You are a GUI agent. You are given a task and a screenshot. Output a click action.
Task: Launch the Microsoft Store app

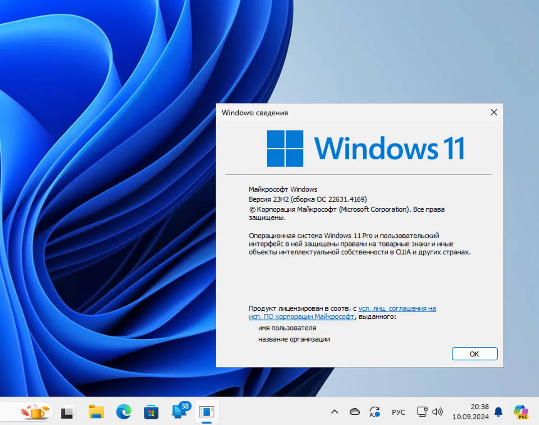(151, 412)
